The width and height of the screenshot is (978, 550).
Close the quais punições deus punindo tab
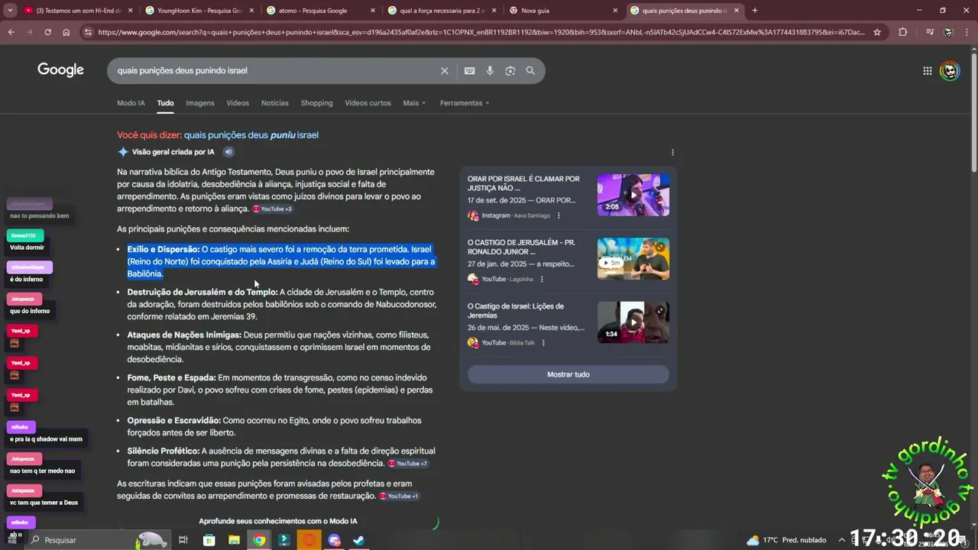pos(736,11)
